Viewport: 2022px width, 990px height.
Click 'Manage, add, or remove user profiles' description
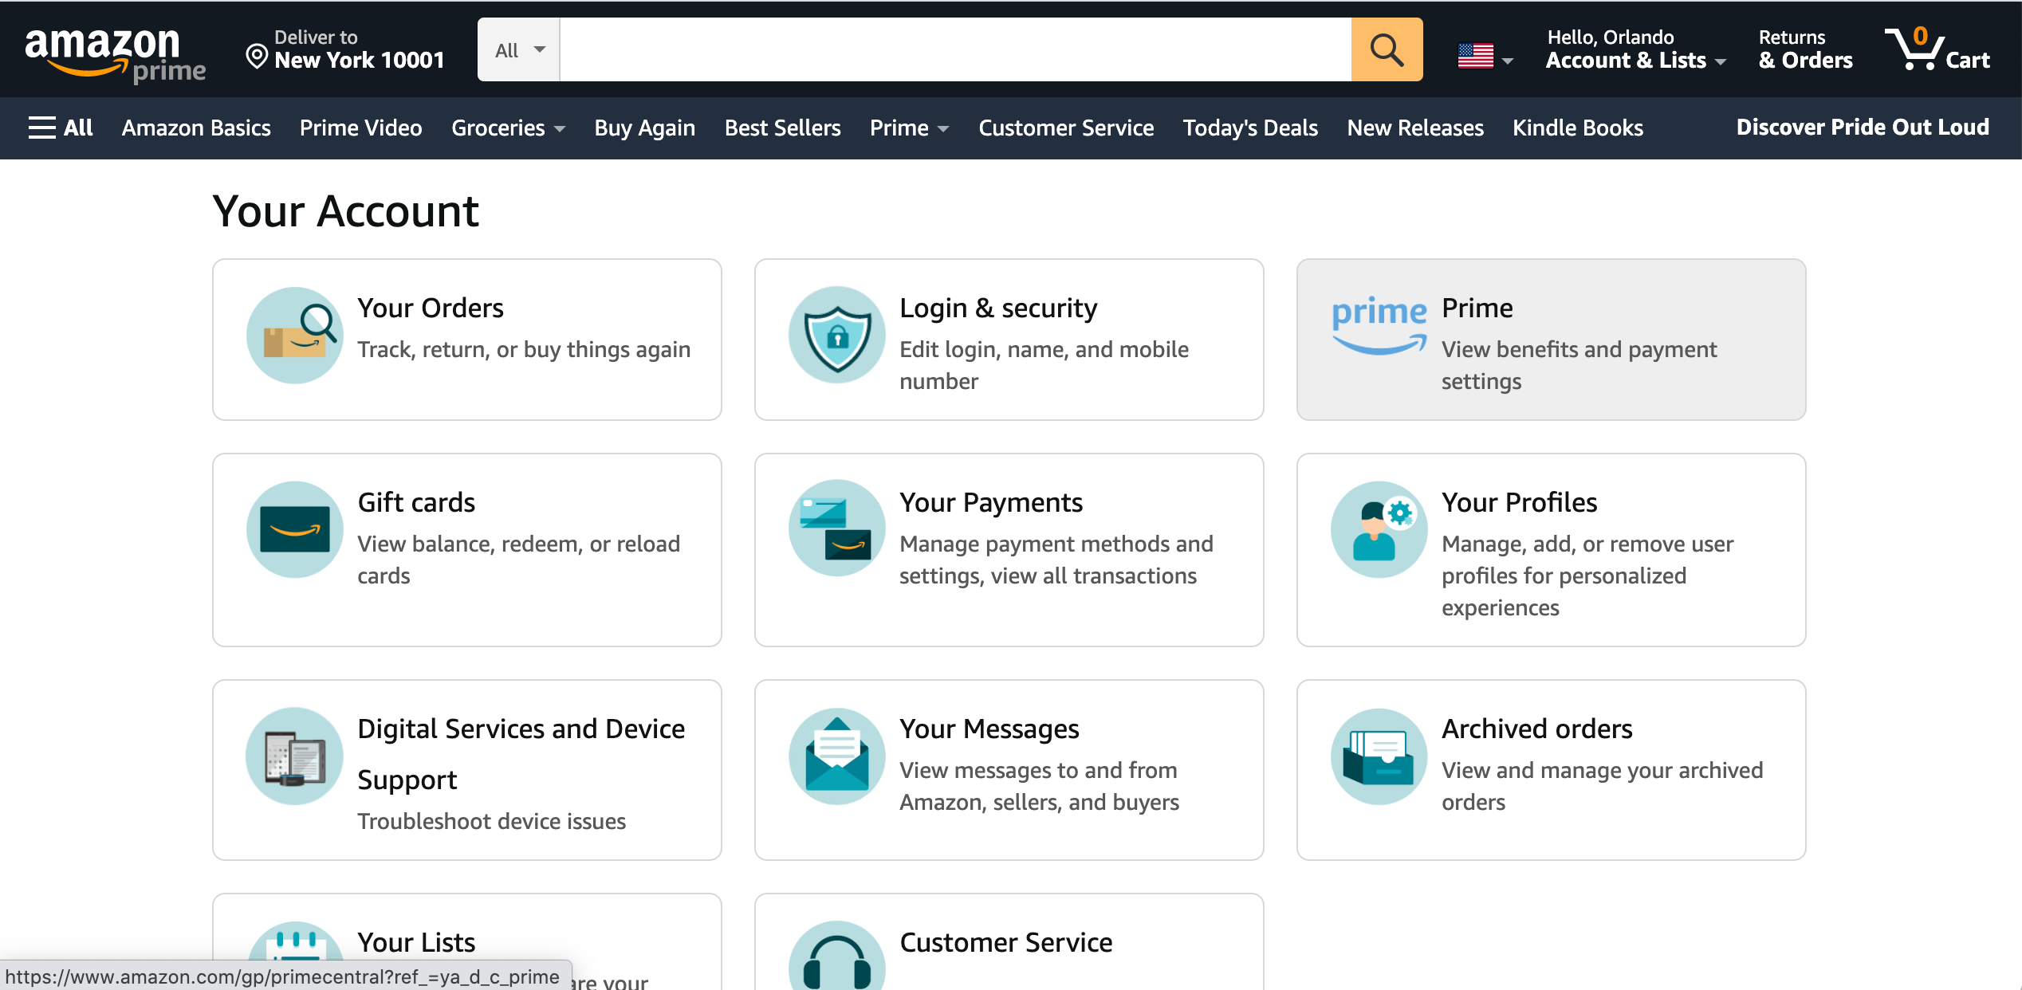click(1587, 576)
